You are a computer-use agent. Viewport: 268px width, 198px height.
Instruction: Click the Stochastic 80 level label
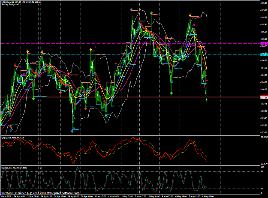click(x=262, y=172)
